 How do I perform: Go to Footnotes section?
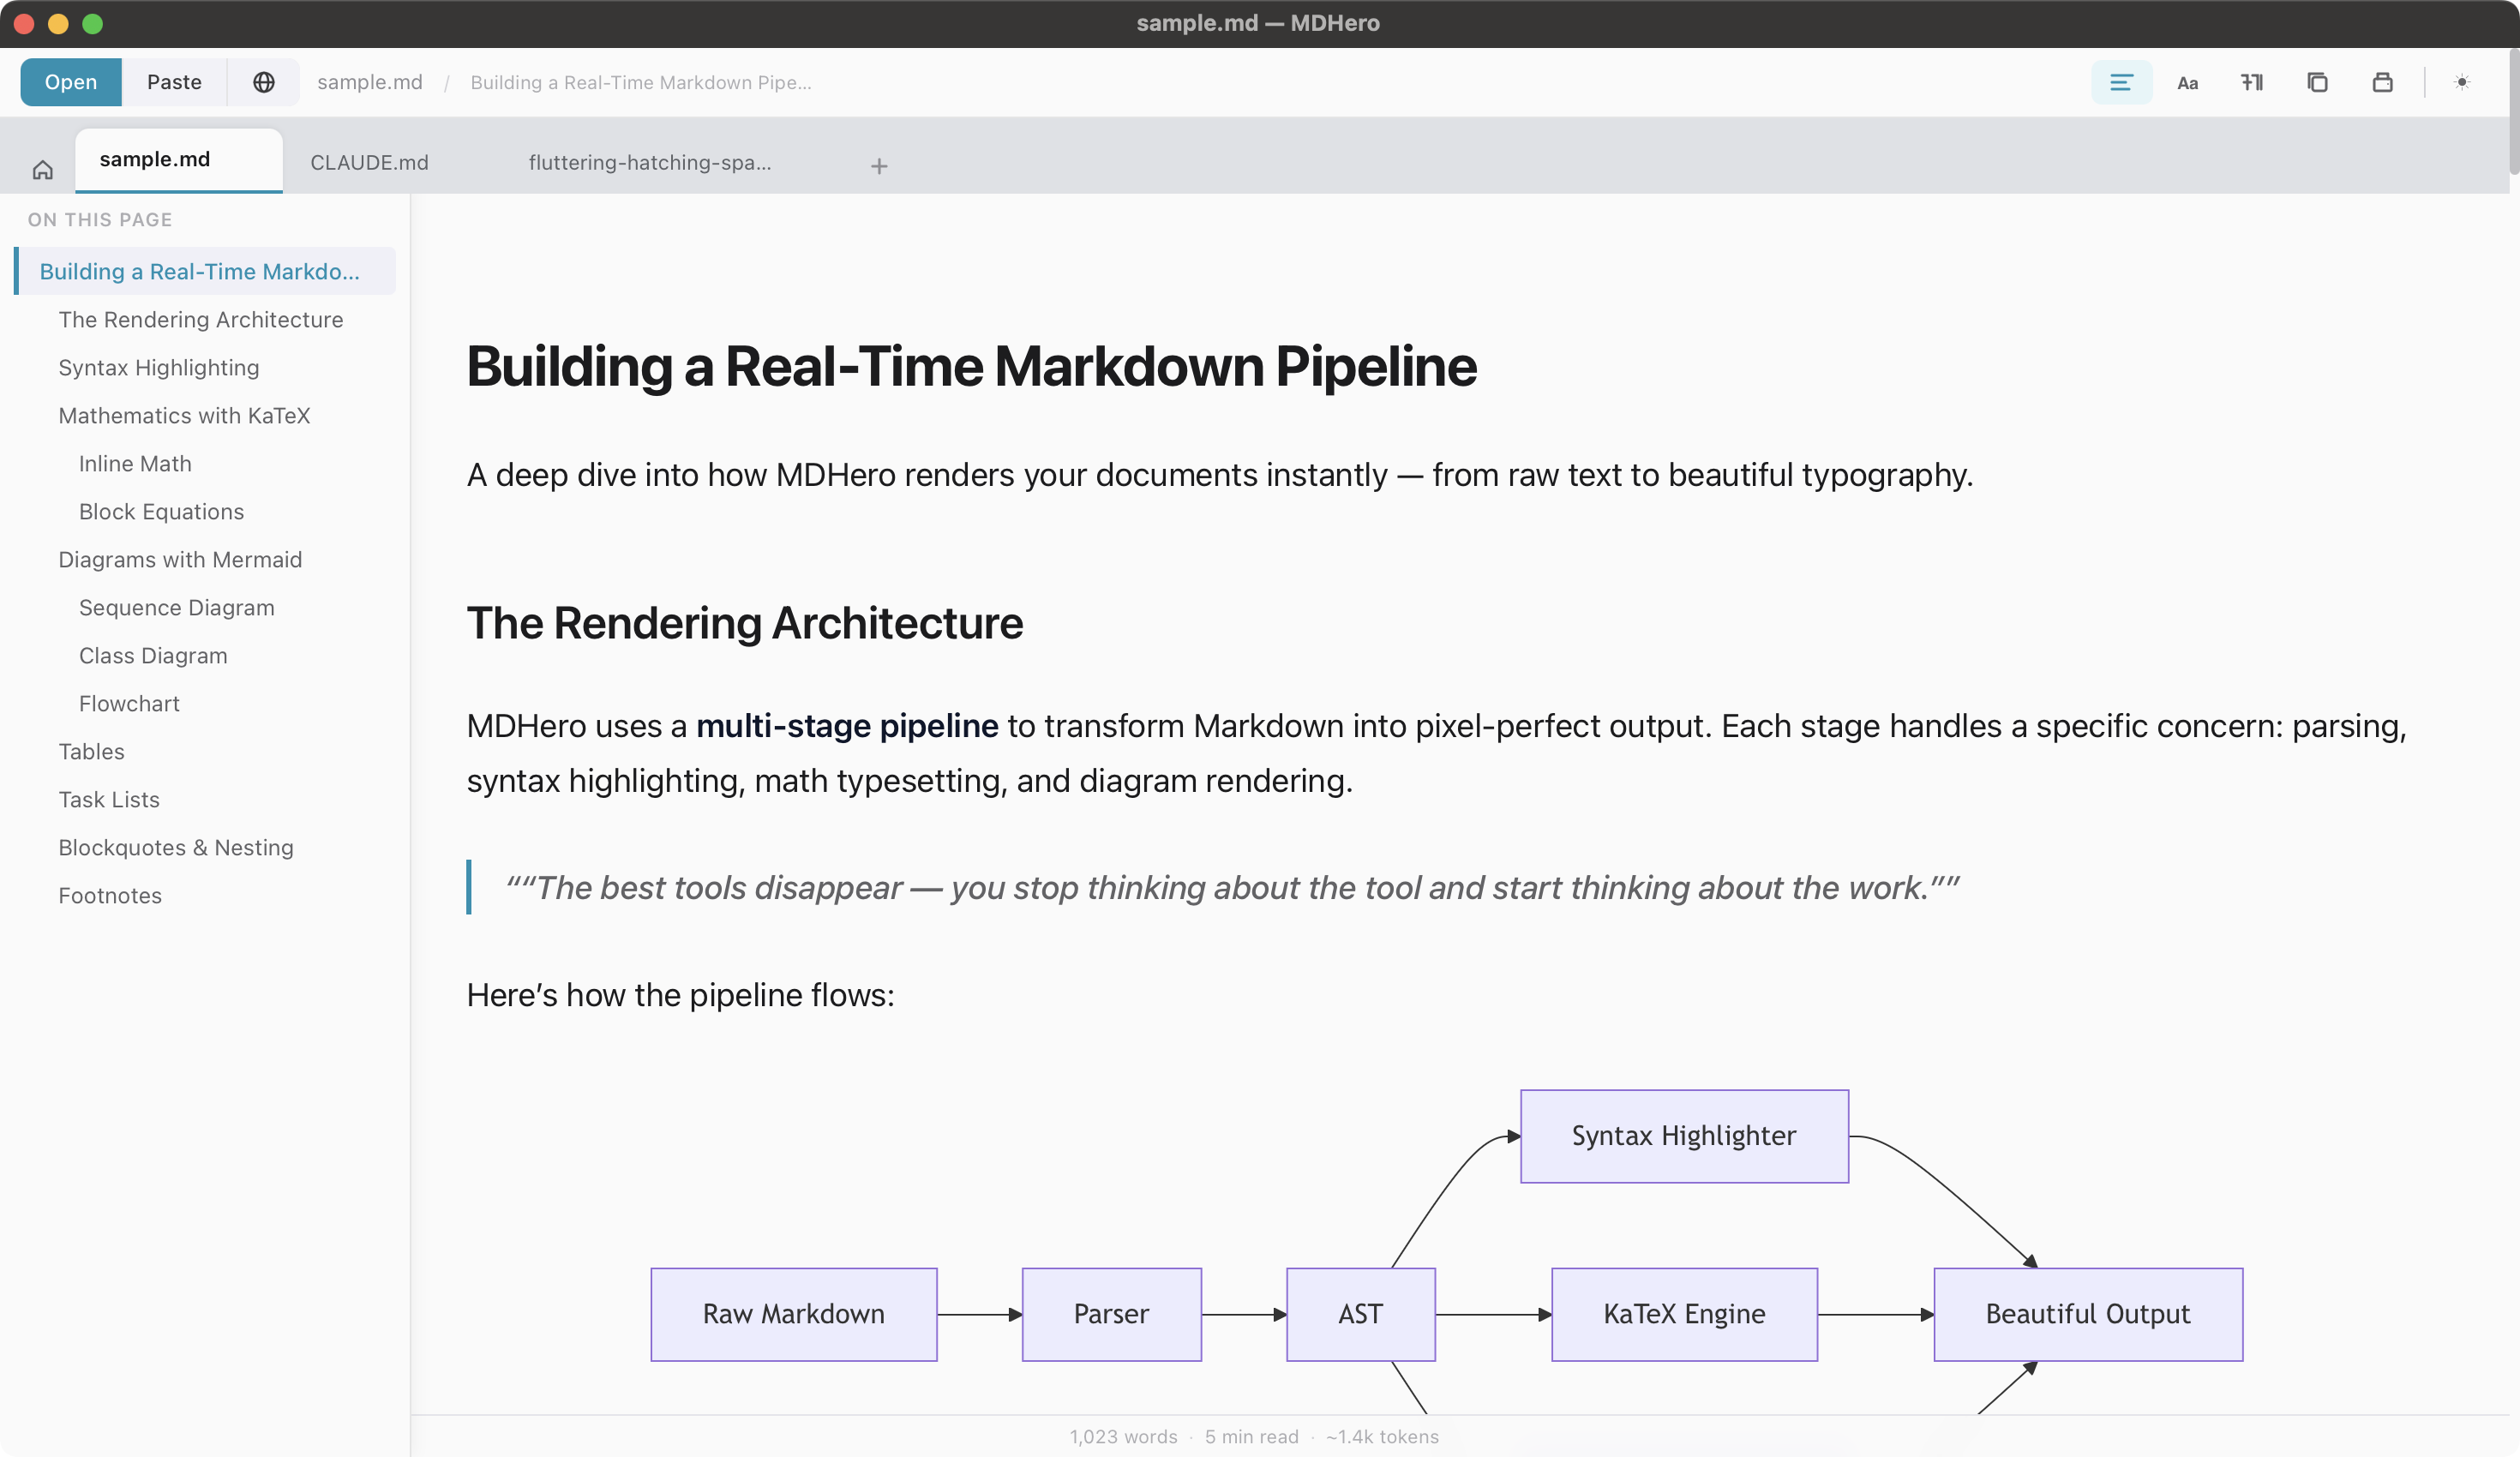[110, 895]
